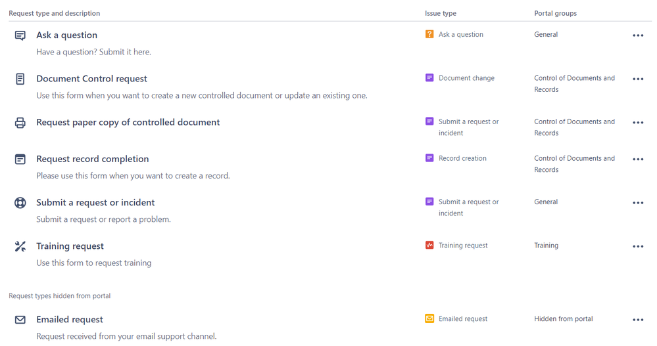Open more actions menu for Training request

[x=638, y=246]
